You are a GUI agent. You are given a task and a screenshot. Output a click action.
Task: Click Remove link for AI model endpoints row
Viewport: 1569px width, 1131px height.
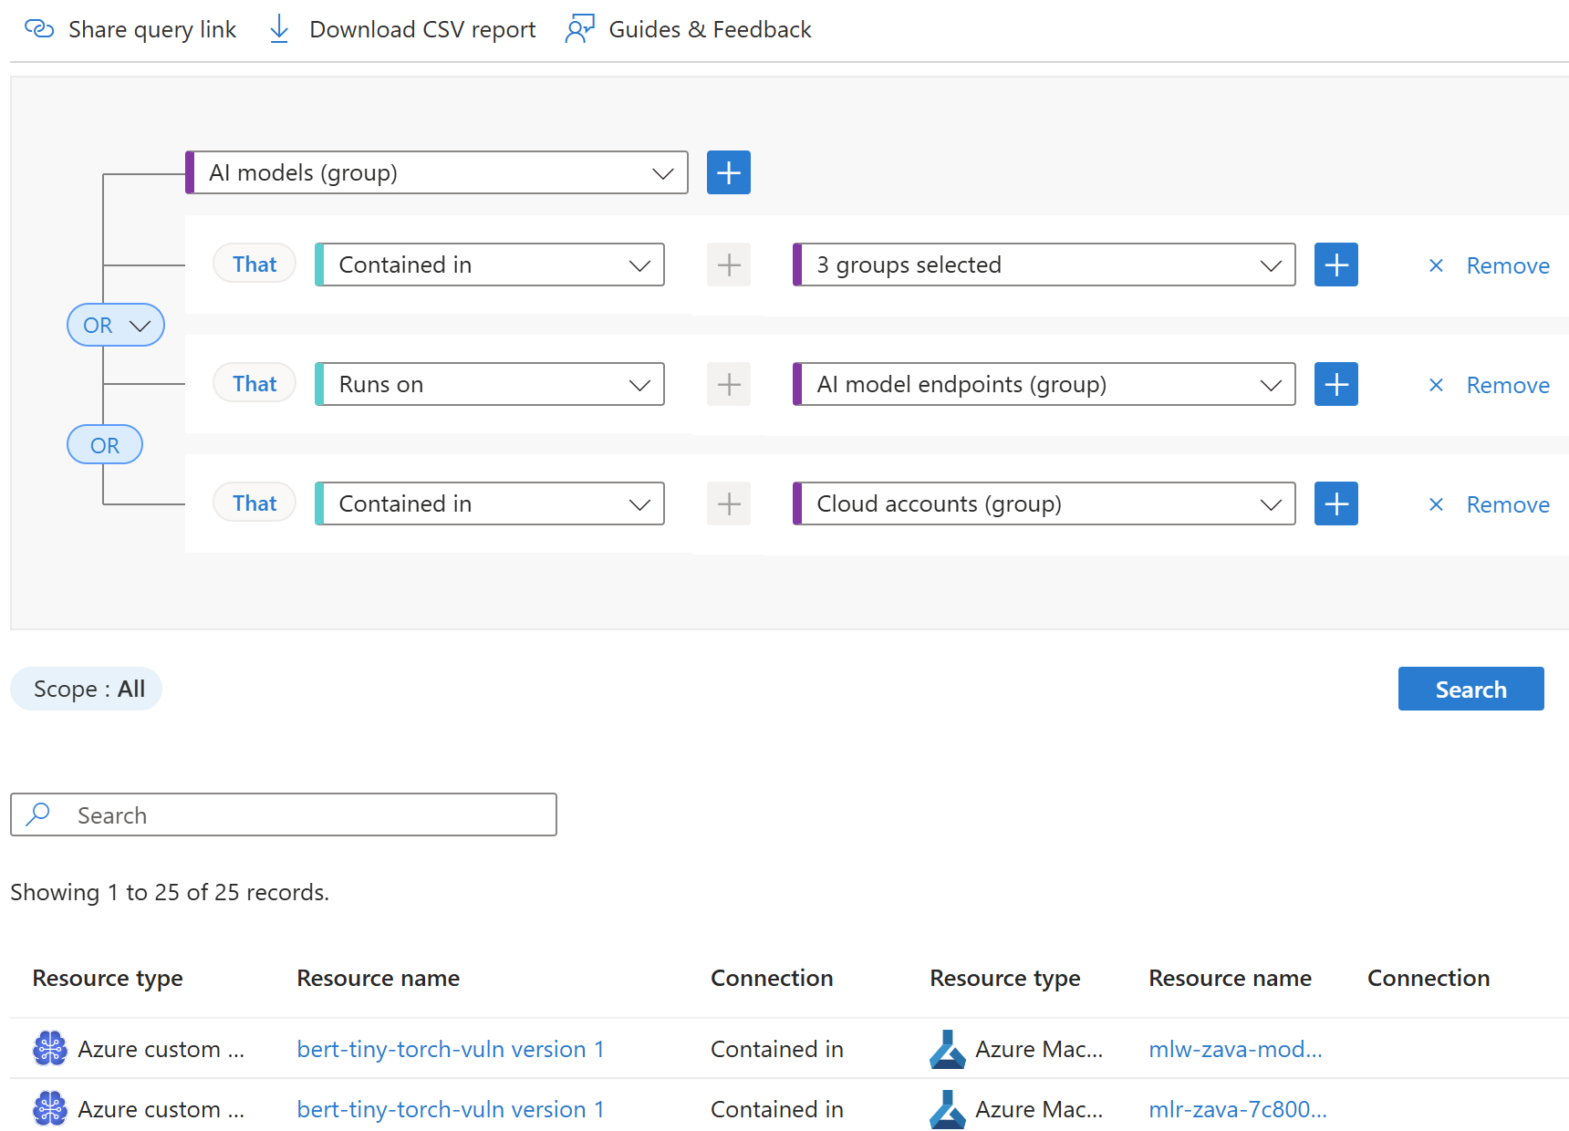[x=1508, y=385]
